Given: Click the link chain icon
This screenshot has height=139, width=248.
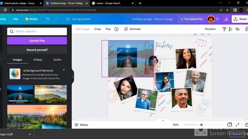Looking at the screenshot, I should click(238, 29).
